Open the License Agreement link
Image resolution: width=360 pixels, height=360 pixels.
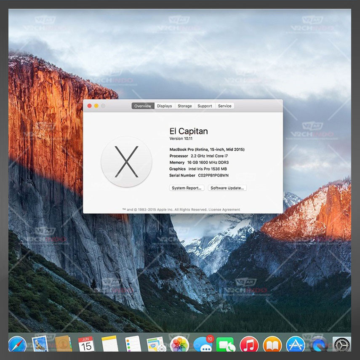coord(227,210)
